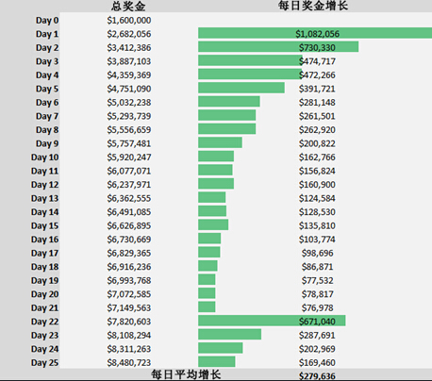This screenshot has height=381, width=432.
Task: Select the $4,751,090 total prize cell
Action: [x=129, y=89]
